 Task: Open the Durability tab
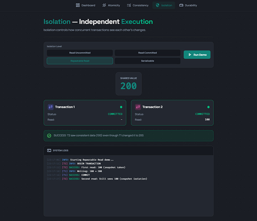(188, 5)
